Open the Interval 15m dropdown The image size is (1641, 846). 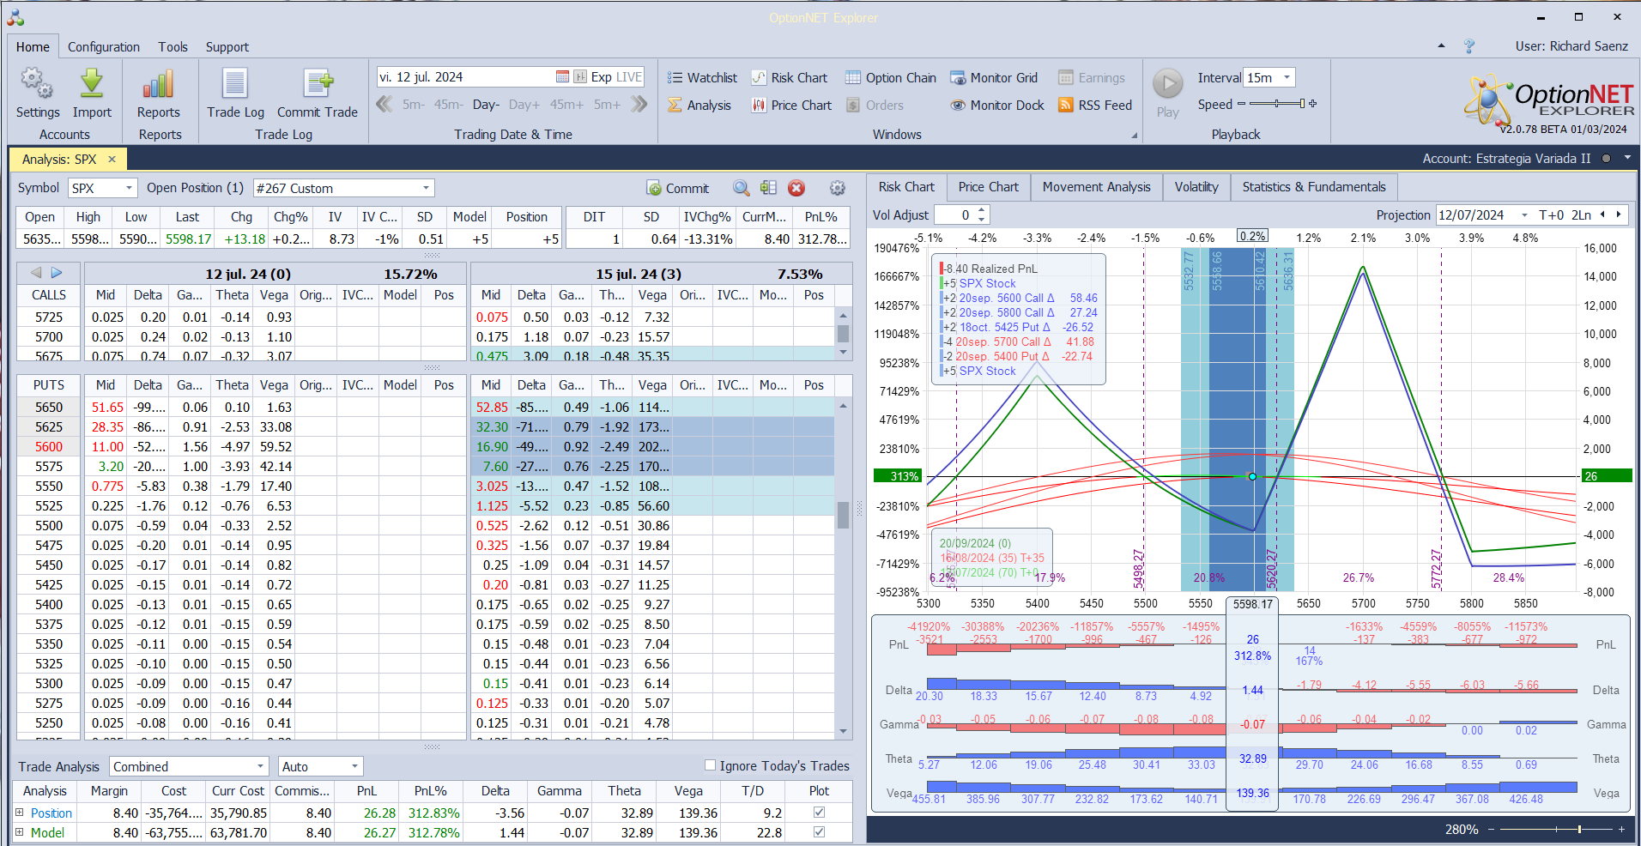(x=1287, y=77)
